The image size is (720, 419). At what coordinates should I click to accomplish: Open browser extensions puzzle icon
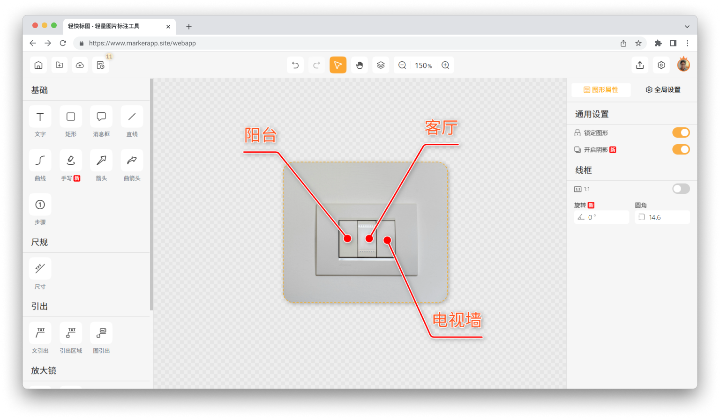pos(658,43)
